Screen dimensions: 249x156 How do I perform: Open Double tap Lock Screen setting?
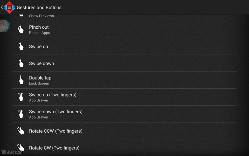point(125,80)
